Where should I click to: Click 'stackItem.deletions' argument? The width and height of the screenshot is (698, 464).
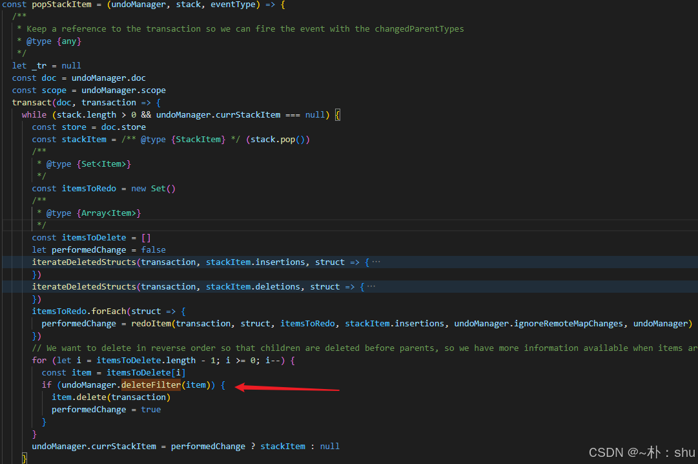[x=253, y=286]
